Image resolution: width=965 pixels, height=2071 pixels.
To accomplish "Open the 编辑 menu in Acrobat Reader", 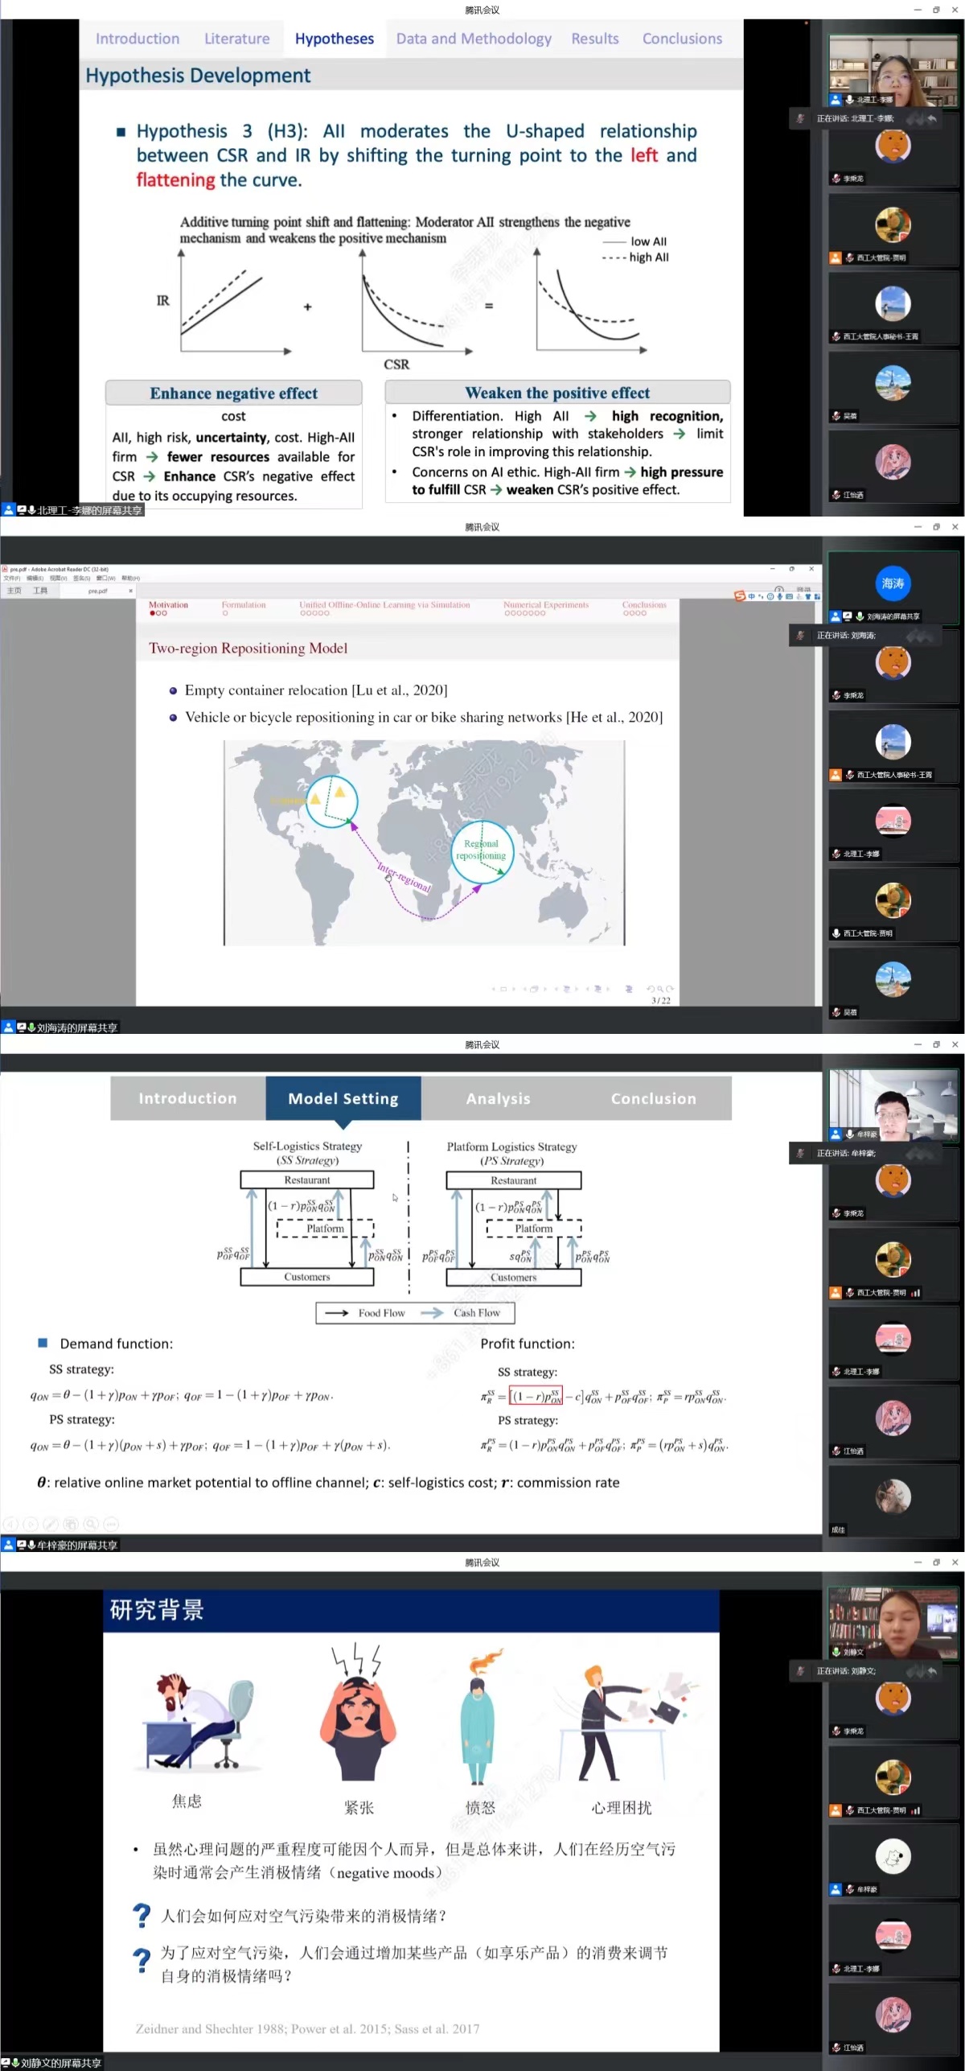I will point(35,578).
